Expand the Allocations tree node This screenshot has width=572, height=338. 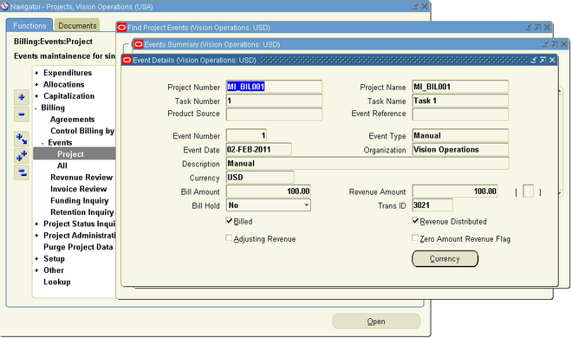click(36, 85)
